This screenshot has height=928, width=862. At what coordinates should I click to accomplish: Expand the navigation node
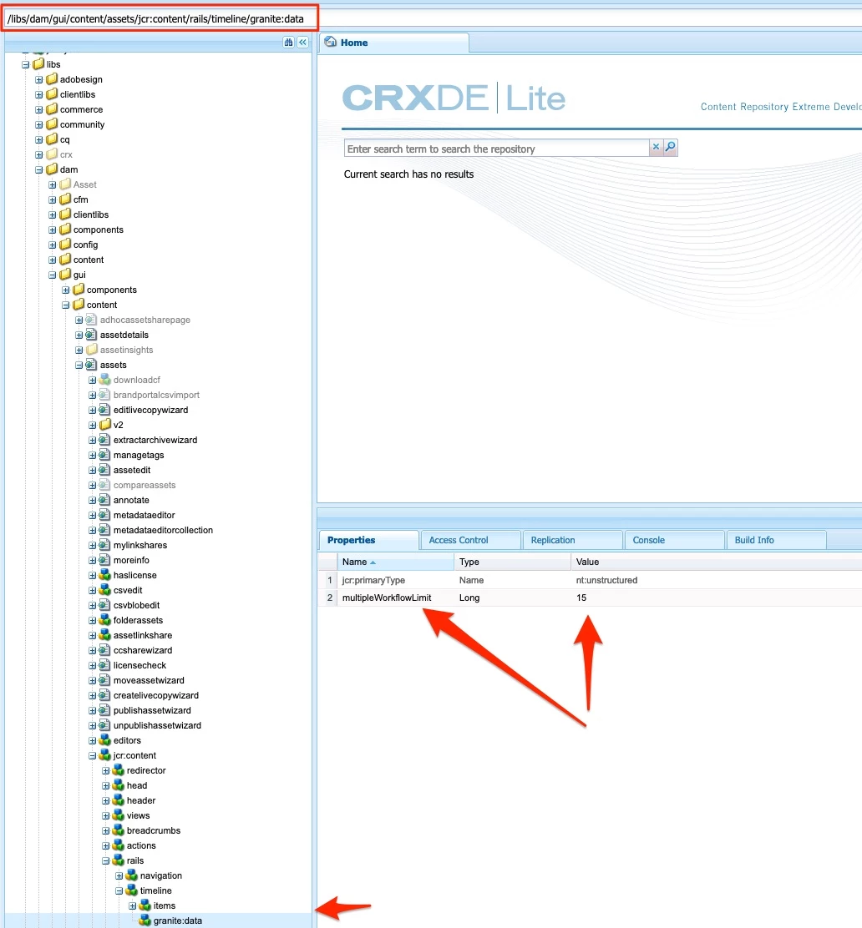119,876
